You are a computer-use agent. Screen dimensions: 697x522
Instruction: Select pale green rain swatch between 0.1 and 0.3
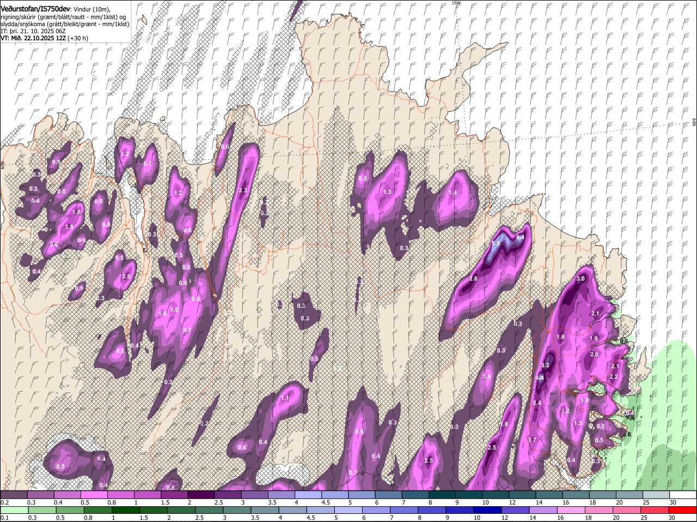tap(15, 510)
